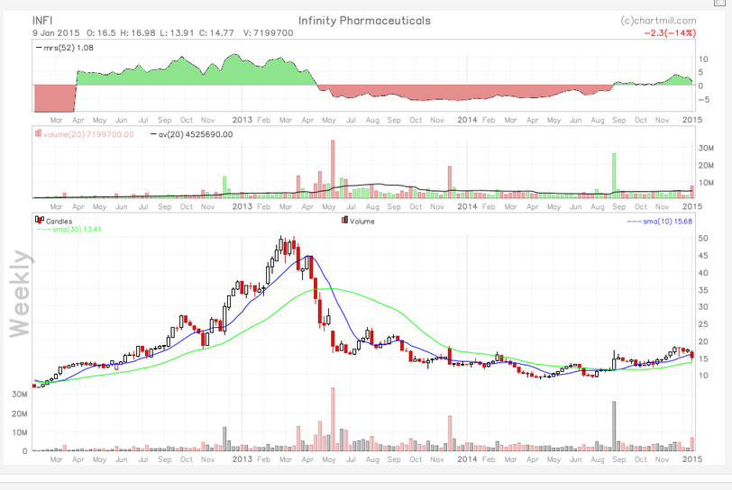The width and height of the screenshot is (732, 490).
Task: Click the Volume legend label in price panel
Action: (362, 222)
